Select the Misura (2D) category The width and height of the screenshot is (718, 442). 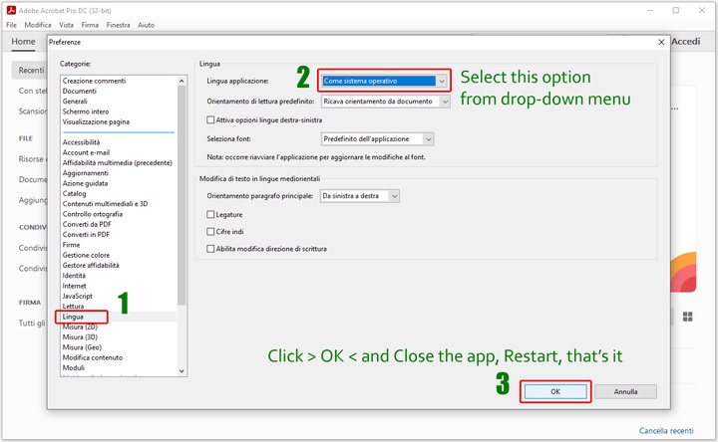click(x=80, y=327)
